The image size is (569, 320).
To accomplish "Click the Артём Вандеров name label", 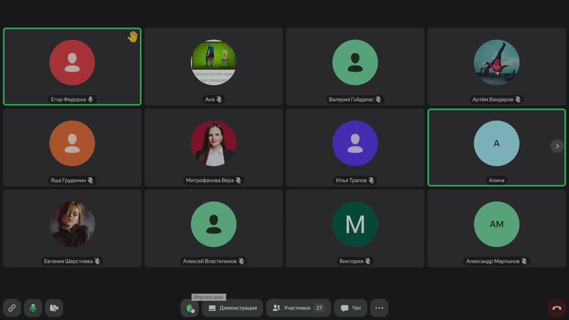I will pos(493,100).
